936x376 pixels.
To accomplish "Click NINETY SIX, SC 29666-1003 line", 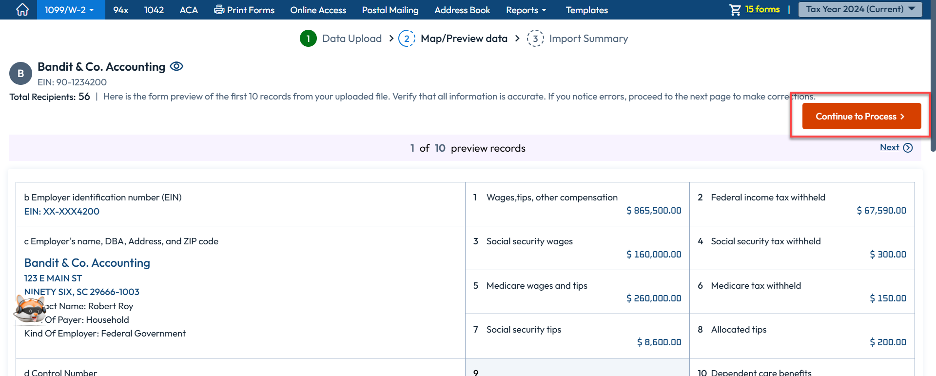I will point(82,292).
